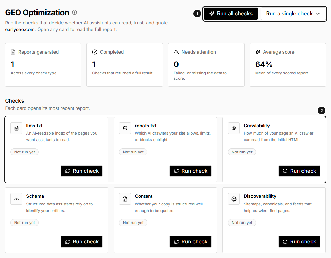Click the Needs attention stat label
This screenshot has width=331, height=258.
tap(199, 52)
